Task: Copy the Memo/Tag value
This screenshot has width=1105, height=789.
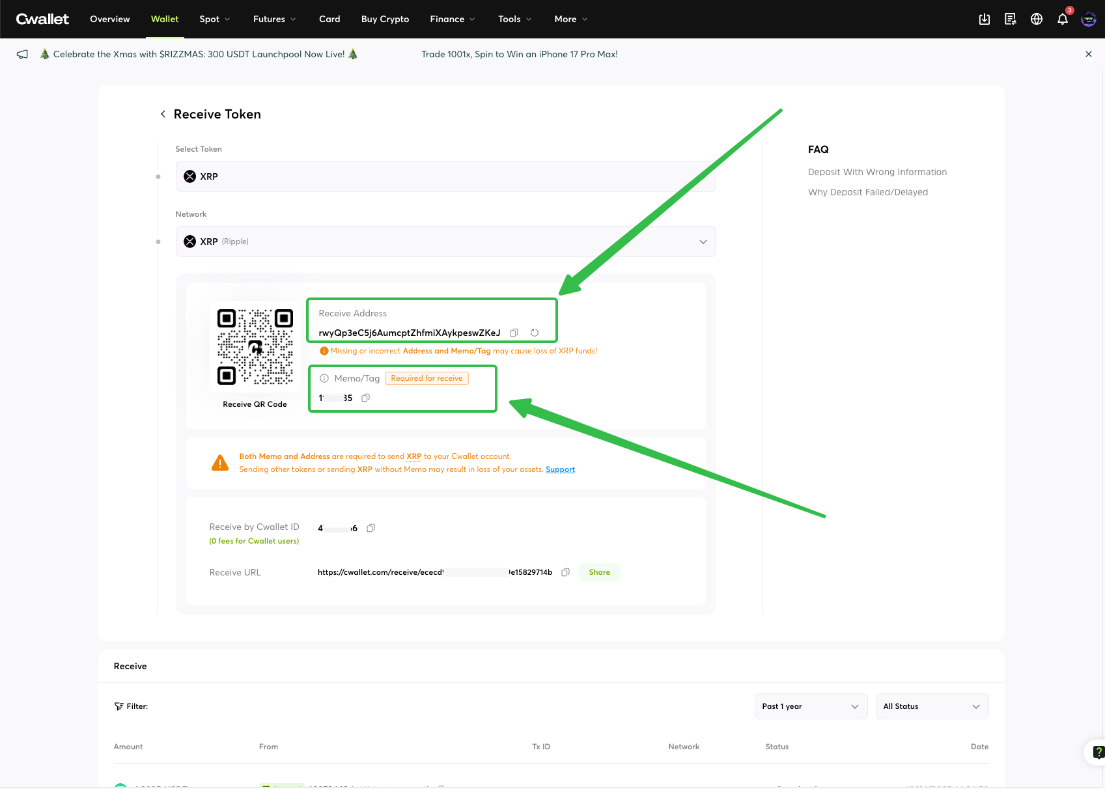Action: click(x=366, y=398)
